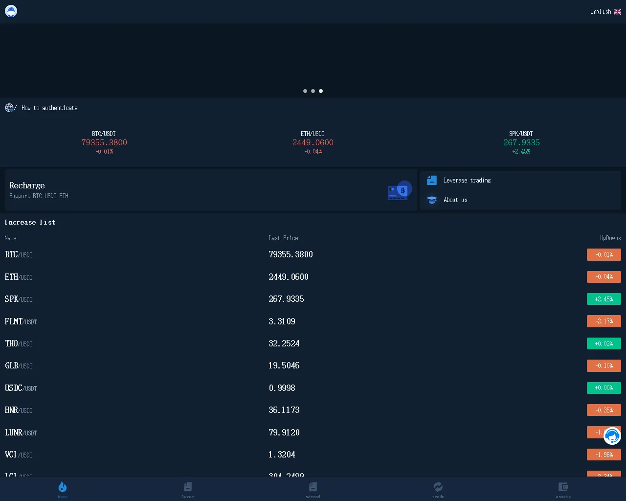Select the second carousel dot
This screenshot has height=501, width=626.
click(313, 91)
